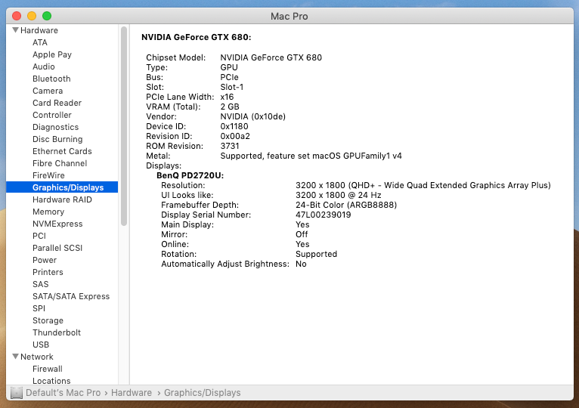The width and height of the screenshot is (579, 408).
Task: Click the Mac Pro window title
Action: pyautogui.click(x=289, y=17)
